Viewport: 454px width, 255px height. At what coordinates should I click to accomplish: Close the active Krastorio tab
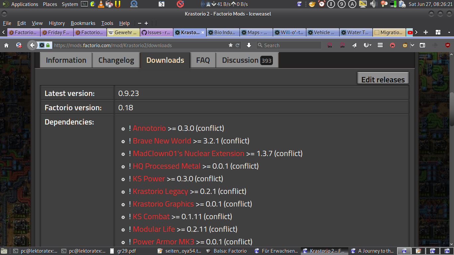[x=203, y=33]
